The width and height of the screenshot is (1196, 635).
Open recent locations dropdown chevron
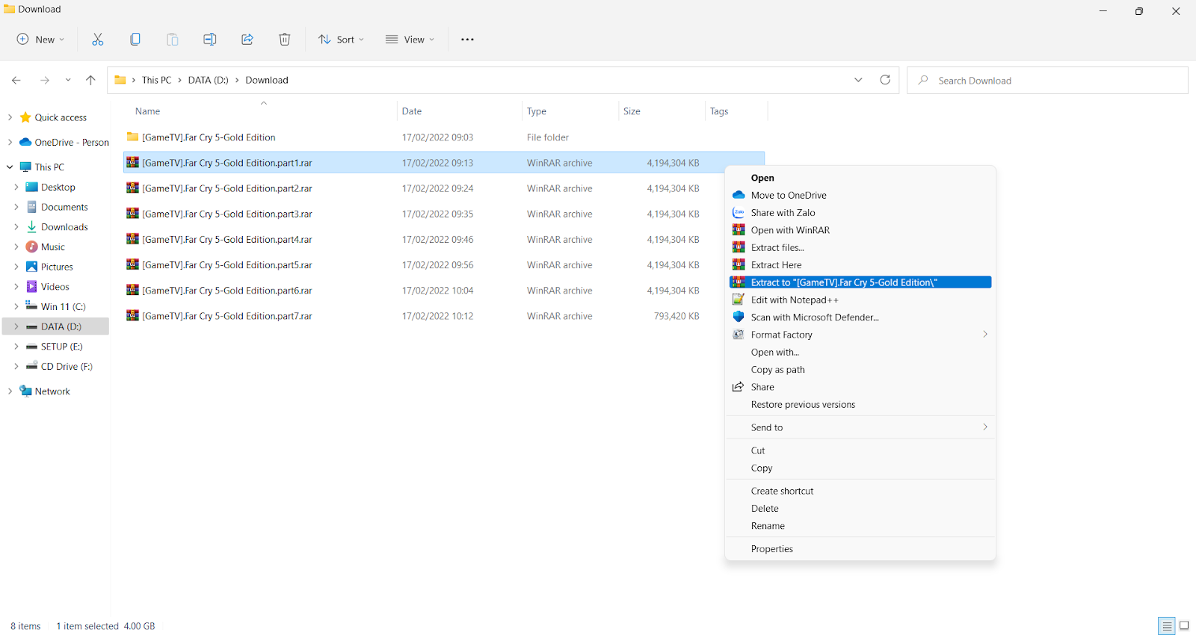[x=68, y=80]
